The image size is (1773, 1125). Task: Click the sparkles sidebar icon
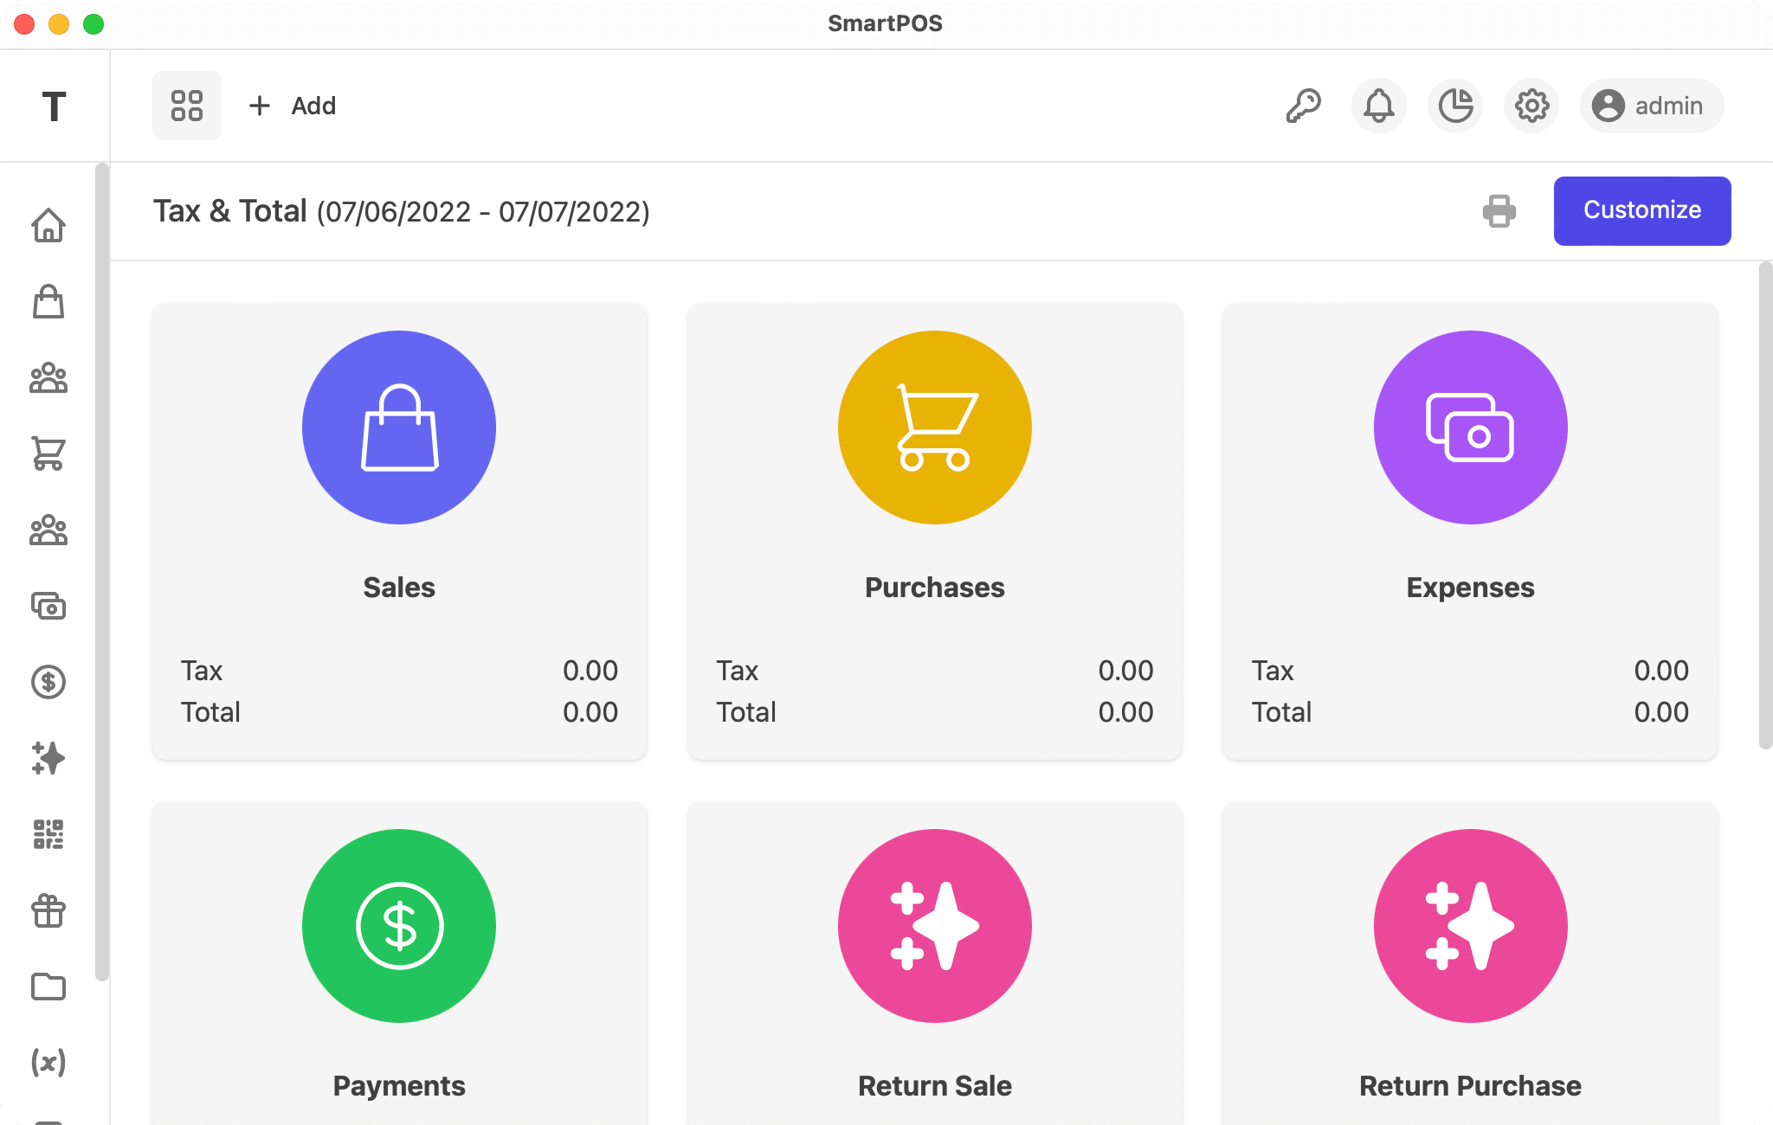pyautogui.click(x=48, y=758)
